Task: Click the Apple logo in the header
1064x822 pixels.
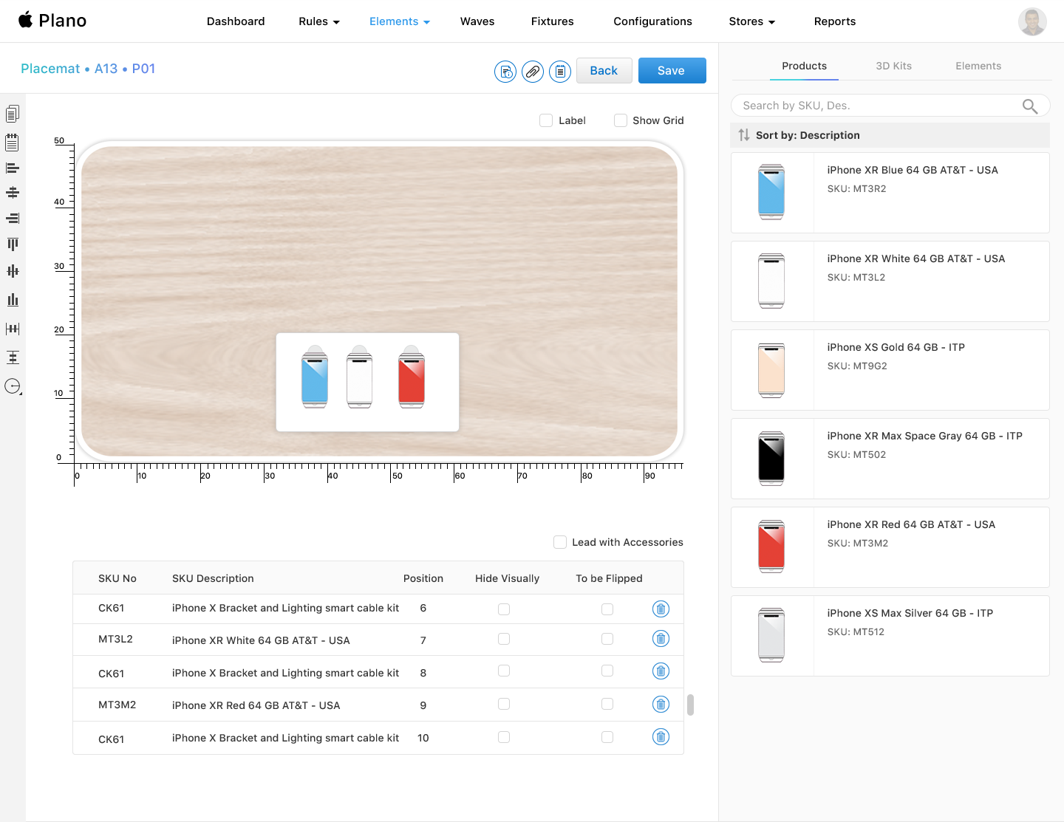Action: point(26,19)
